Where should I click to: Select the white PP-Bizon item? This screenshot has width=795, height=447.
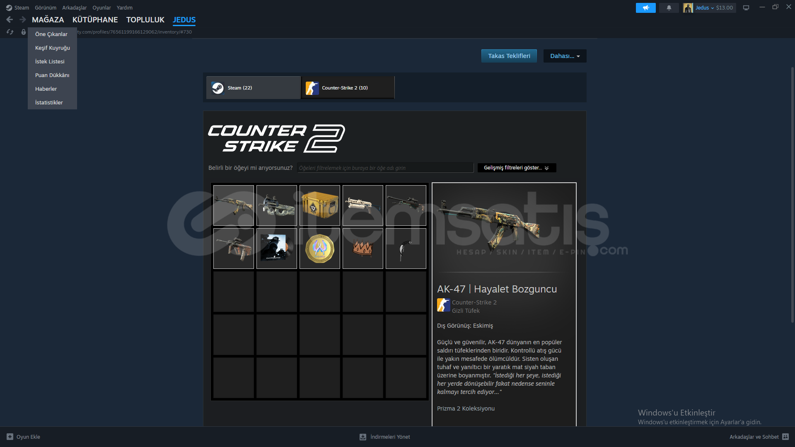pyautogui.click(x=363, y=205)
